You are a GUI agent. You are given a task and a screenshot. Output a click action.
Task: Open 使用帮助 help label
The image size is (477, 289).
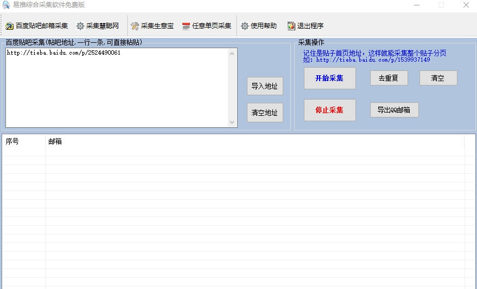point(263,26)
